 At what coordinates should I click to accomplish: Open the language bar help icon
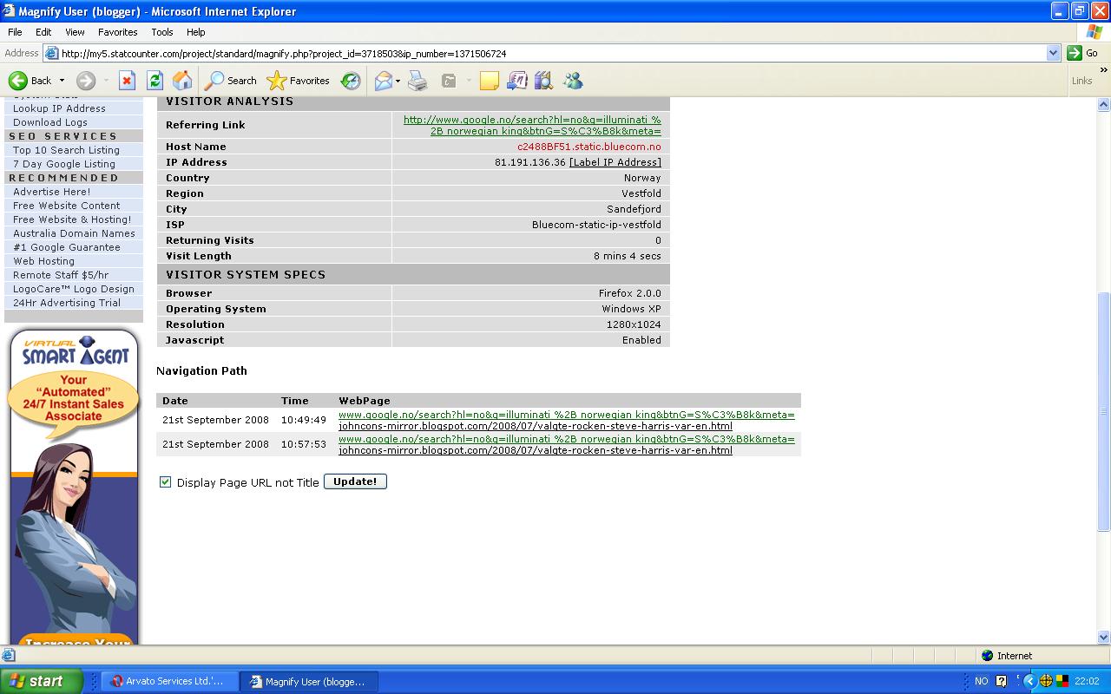1002,681
